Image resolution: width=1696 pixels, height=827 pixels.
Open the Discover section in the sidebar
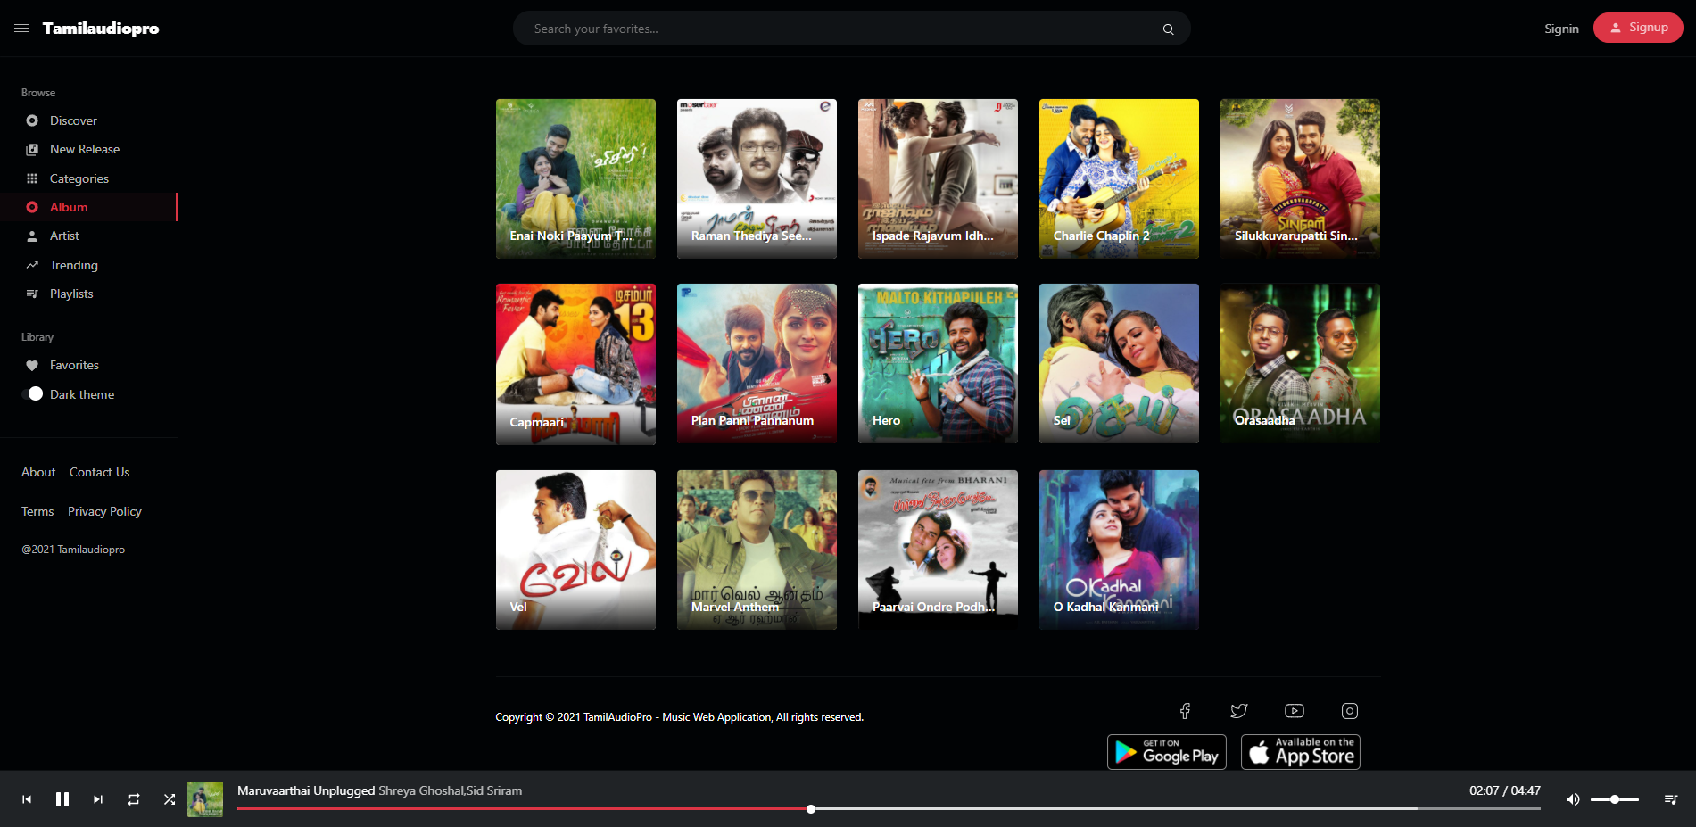pyautogui.click(x=73, y=120)
